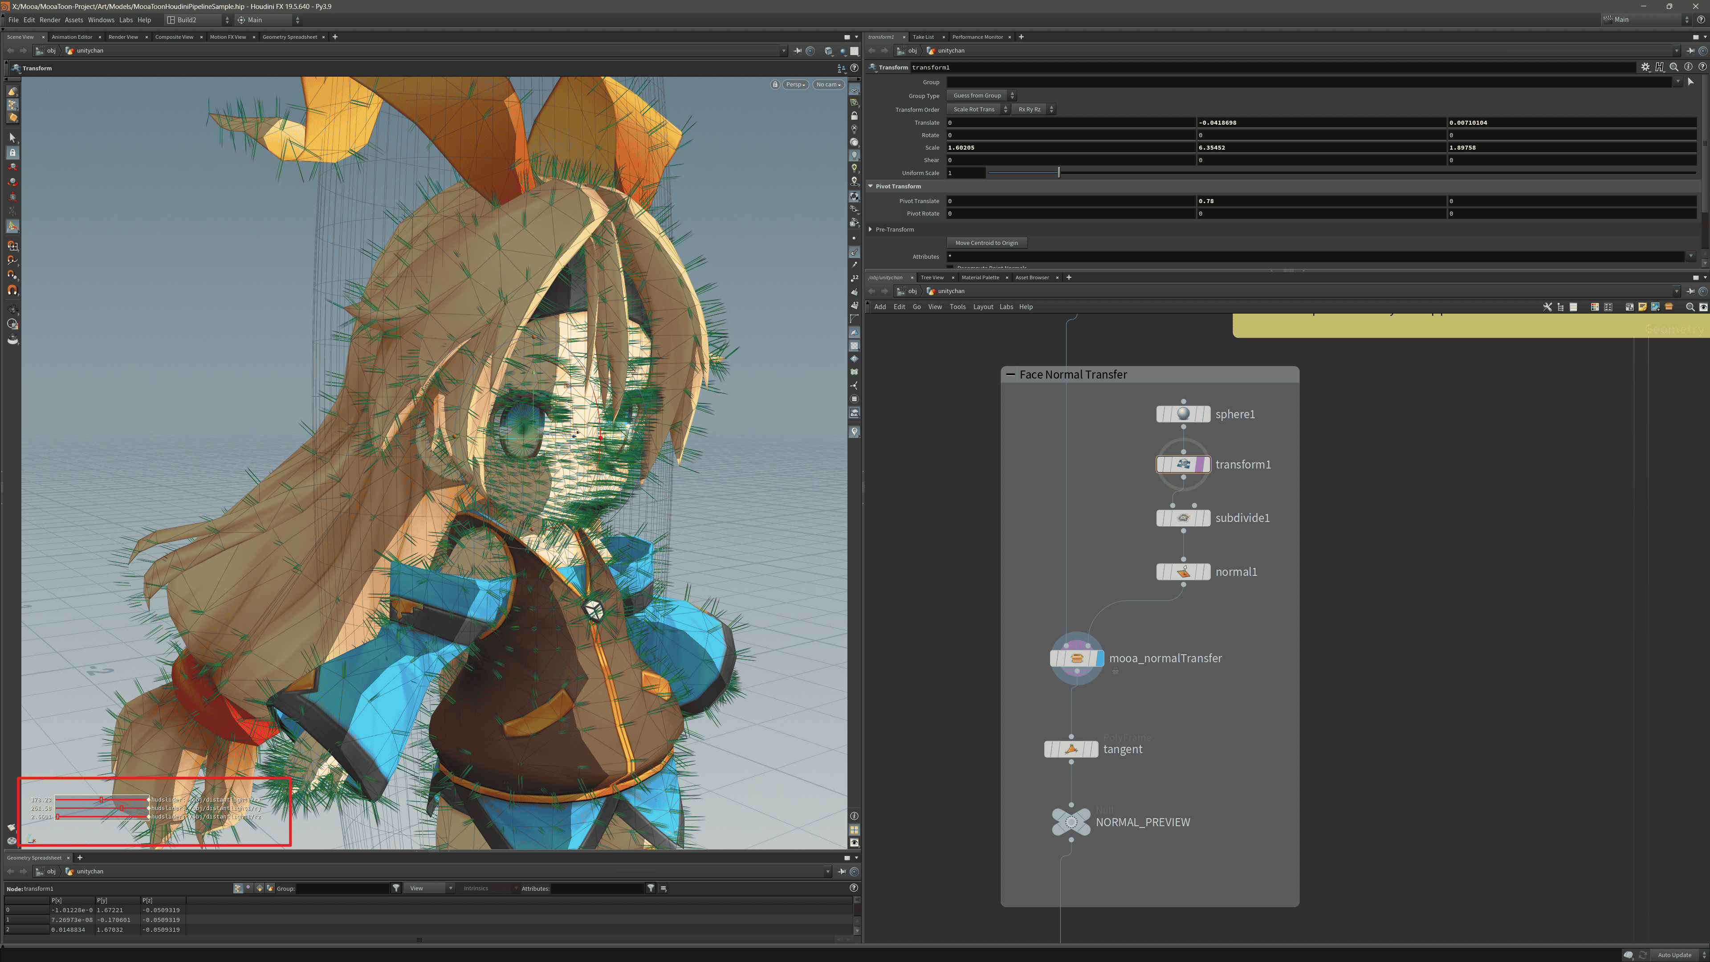Show node info icon in parameter pane
The height and width of the screenshot is (962, 1710).
coord(1687,67)
